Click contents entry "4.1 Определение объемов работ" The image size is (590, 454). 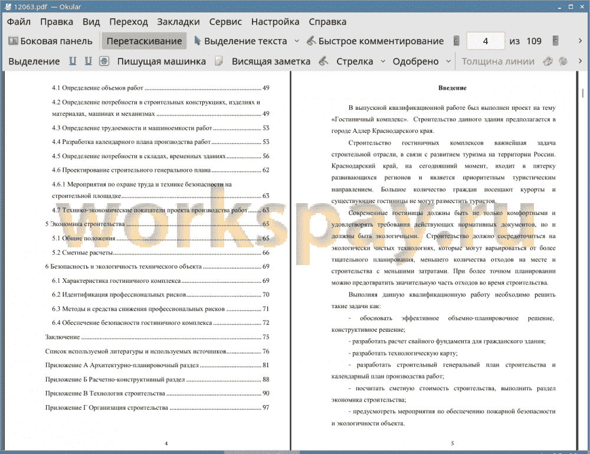click(x=160, y=88)
